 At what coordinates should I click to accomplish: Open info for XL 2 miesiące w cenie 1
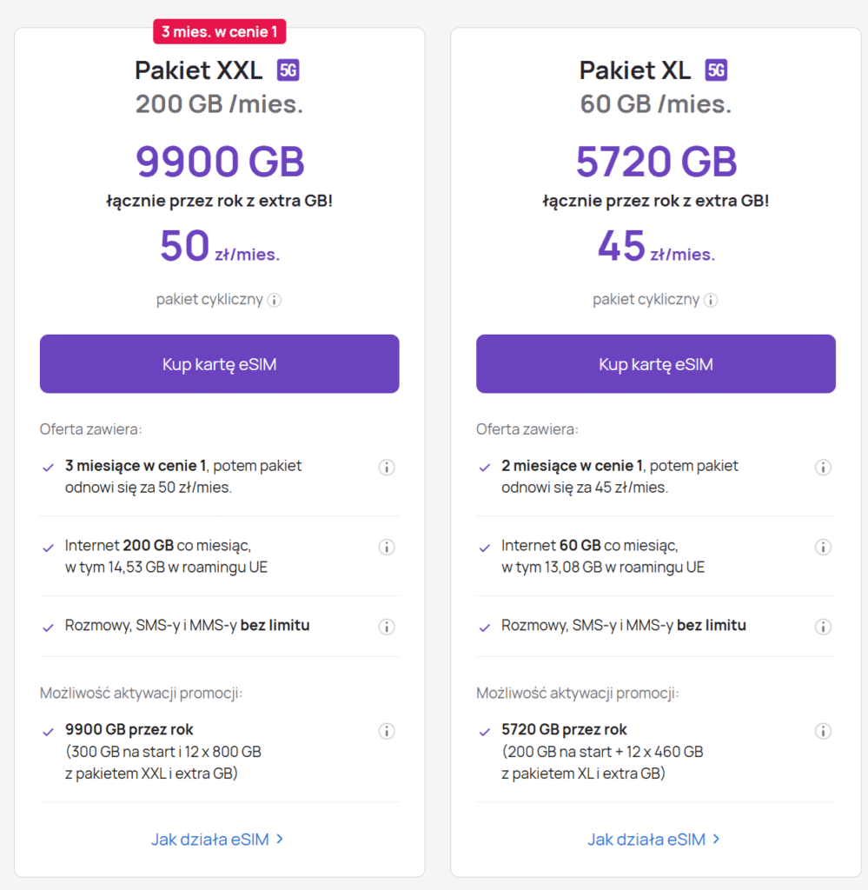[x=823, y=468]
